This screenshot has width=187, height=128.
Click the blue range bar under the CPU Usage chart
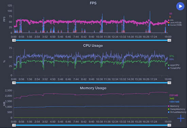tap(92, 83)
